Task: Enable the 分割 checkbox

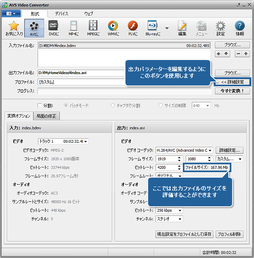Action: (39, 105)
